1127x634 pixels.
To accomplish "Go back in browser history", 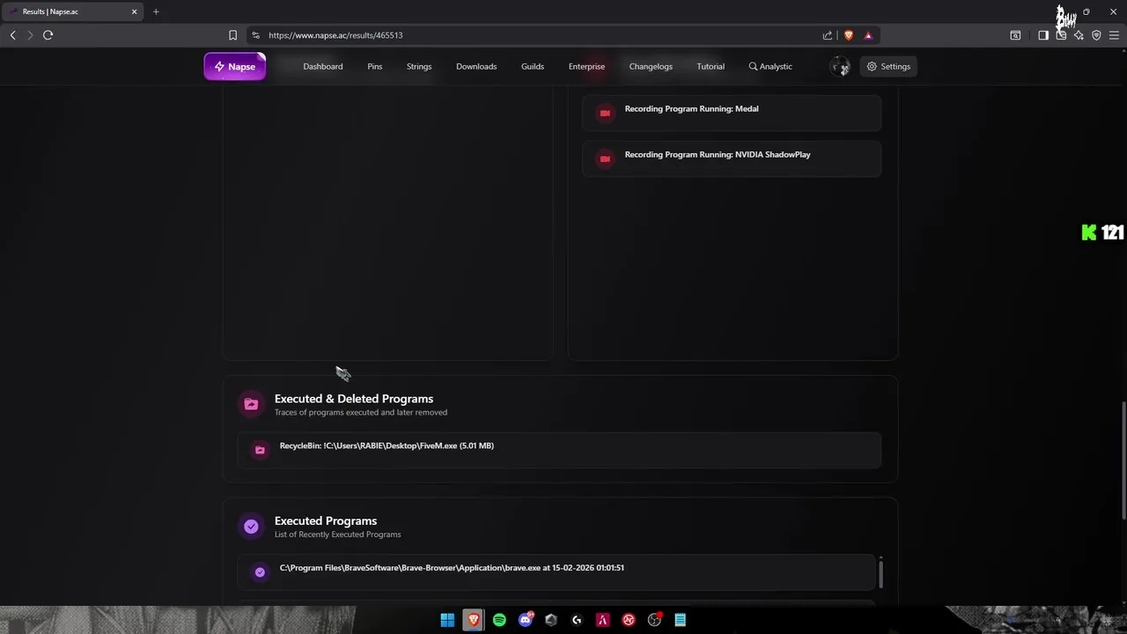I will pyautogui.click(x=12, y=35).
